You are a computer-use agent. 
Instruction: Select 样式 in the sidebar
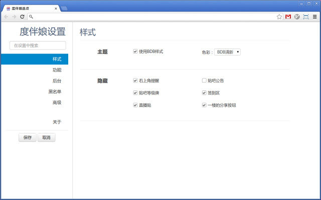[35, 59]
